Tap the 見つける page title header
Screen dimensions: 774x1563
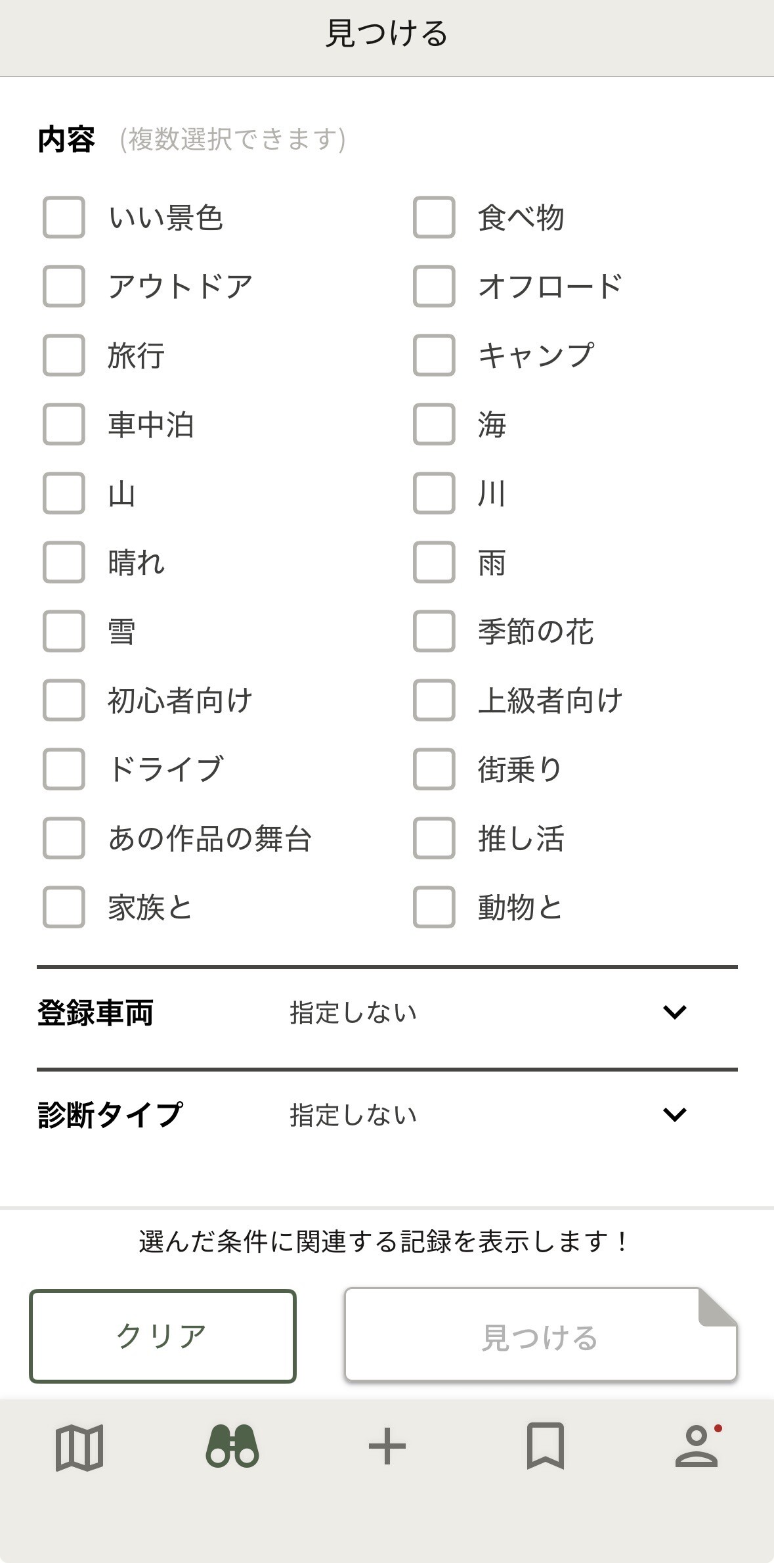point(387,34)
